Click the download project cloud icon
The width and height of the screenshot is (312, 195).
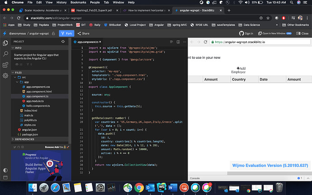pyautogui.click(x=63, y=42)
